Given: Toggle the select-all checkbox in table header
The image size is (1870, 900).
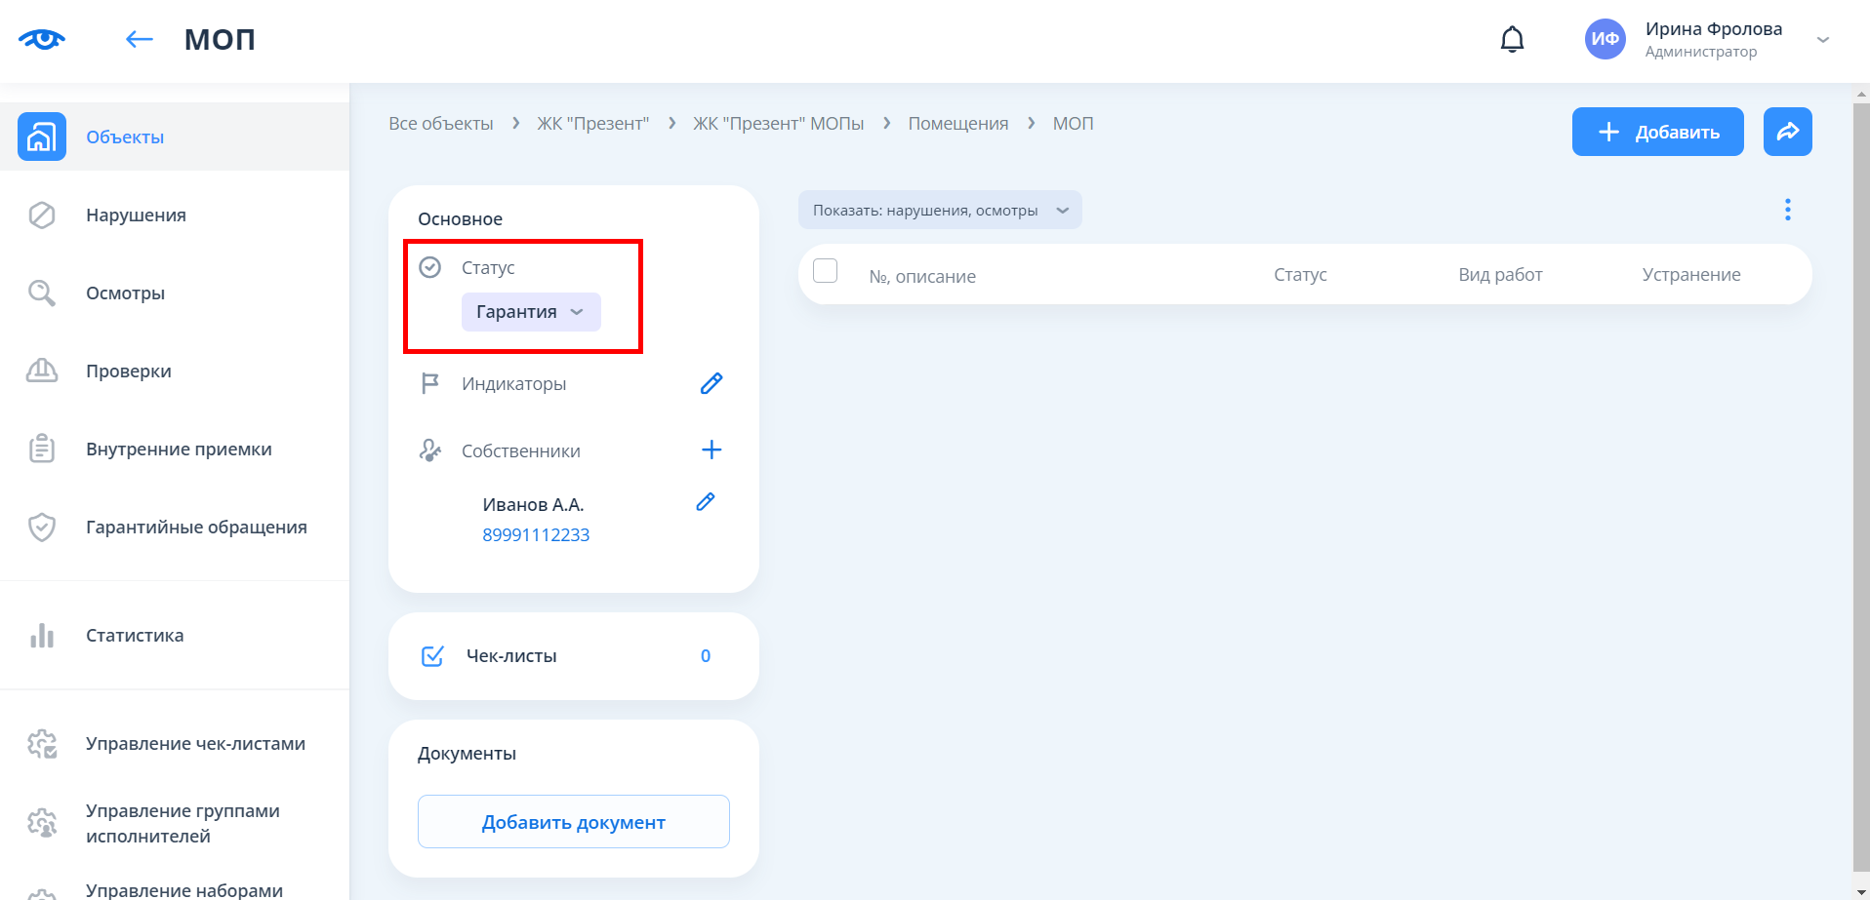Looking at the screenshot, I should (826, 271).
